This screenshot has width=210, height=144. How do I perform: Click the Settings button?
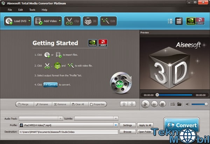pyautogui.click(x=127, y=125)
